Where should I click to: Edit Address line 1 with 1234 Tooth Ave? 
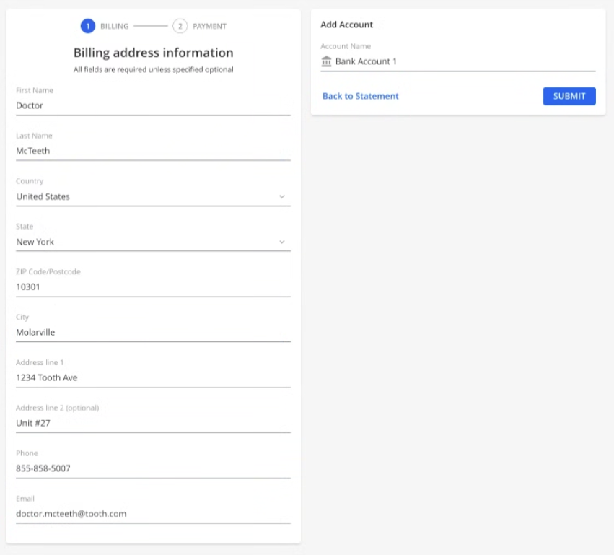pos(153,378)
